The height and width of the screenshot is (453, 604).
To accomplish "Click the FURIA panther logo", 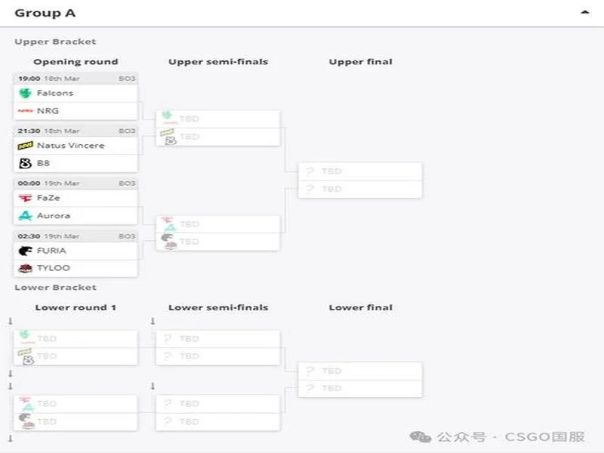I will (x=25, y=251).
